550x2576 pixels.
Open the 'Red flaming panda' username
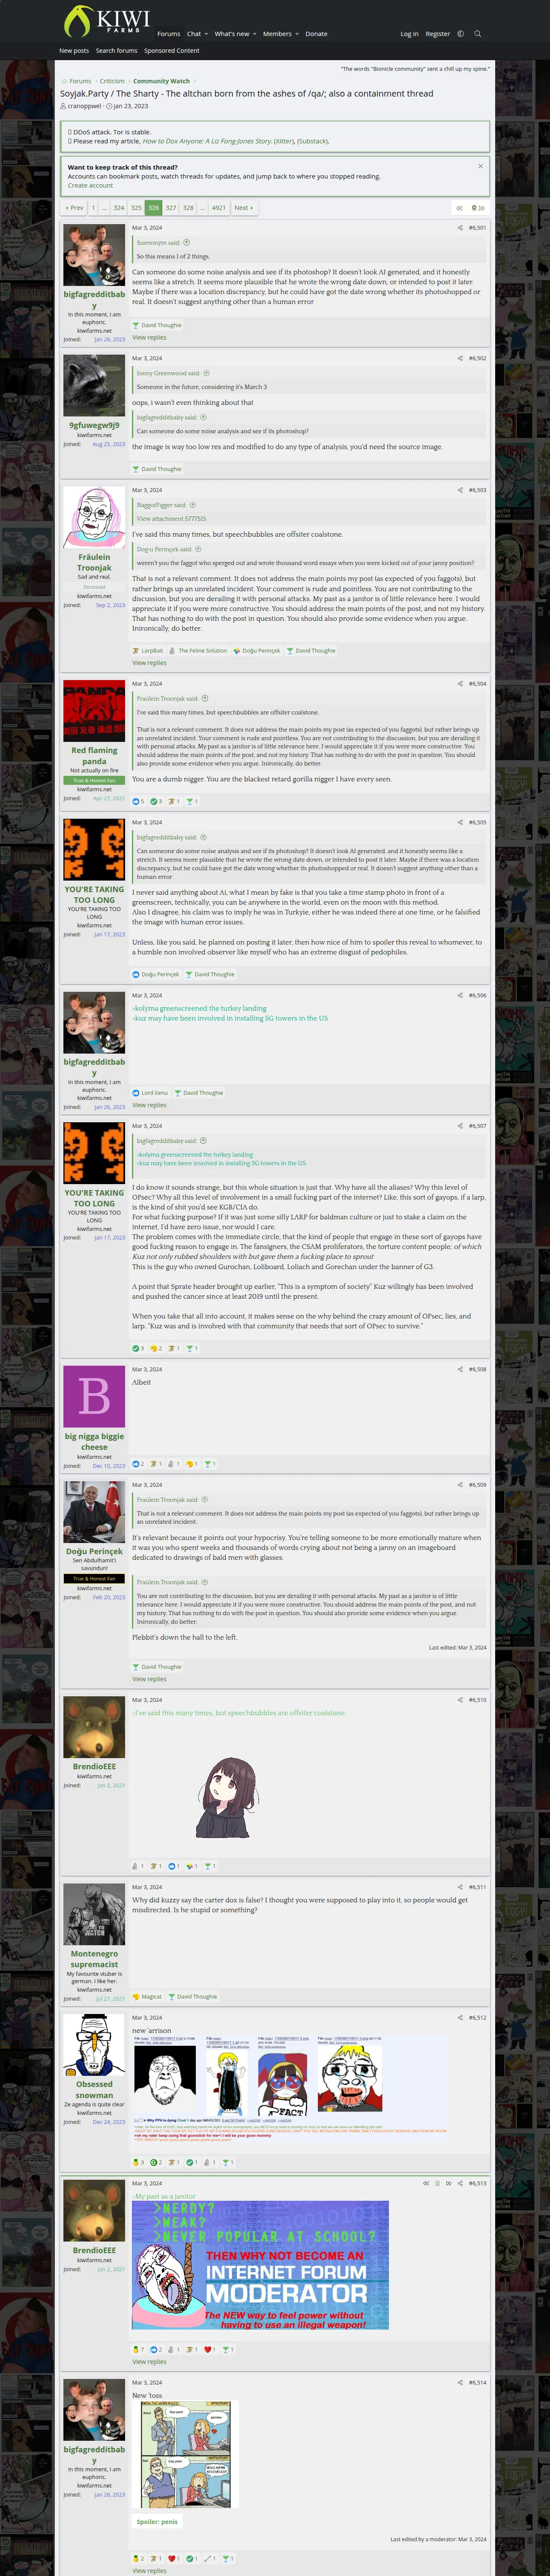point(94,755)
